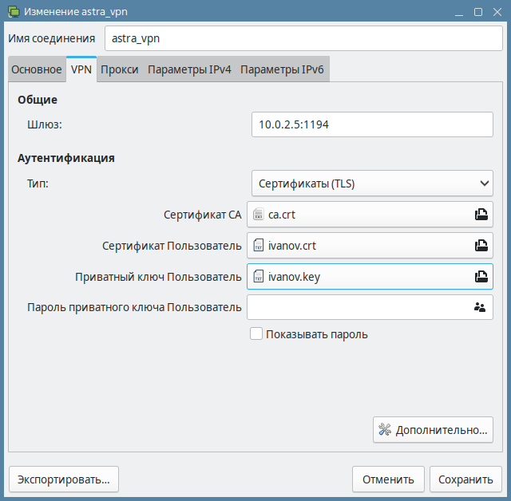Click the ivanov.key file type icon
Screen dimensions: 511x501
point(258,277)
